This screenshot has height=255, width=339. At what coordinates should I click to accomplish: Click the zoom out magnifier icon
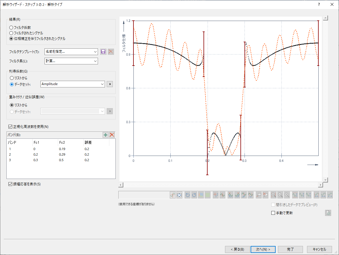click(x=280, y=195)
